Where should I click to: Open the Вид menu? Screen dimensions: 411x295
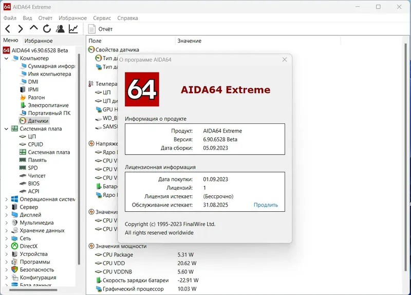pos(27,18)
